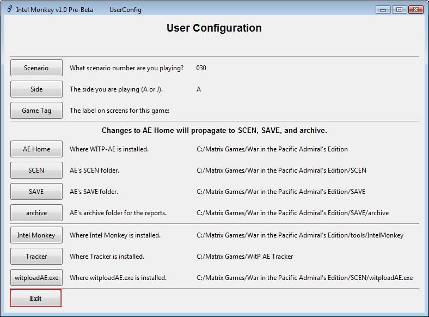Click the Scenario button
Screen dimensions: 429x317
(x=36, y=68)
